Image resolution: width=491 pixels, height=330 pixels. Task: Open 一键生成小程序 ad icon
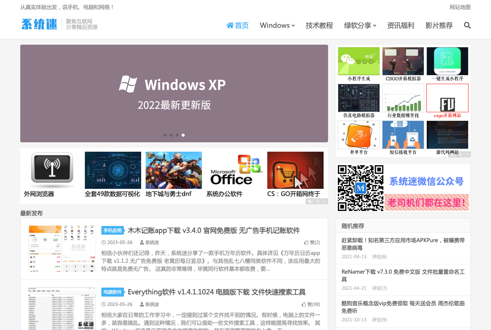(x=447, y=61)
